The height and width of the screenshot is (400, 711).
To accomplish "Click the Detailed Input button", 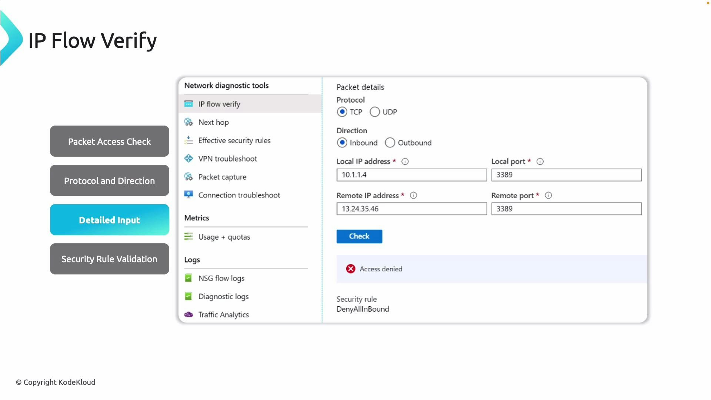I will (x=110, y=220).
